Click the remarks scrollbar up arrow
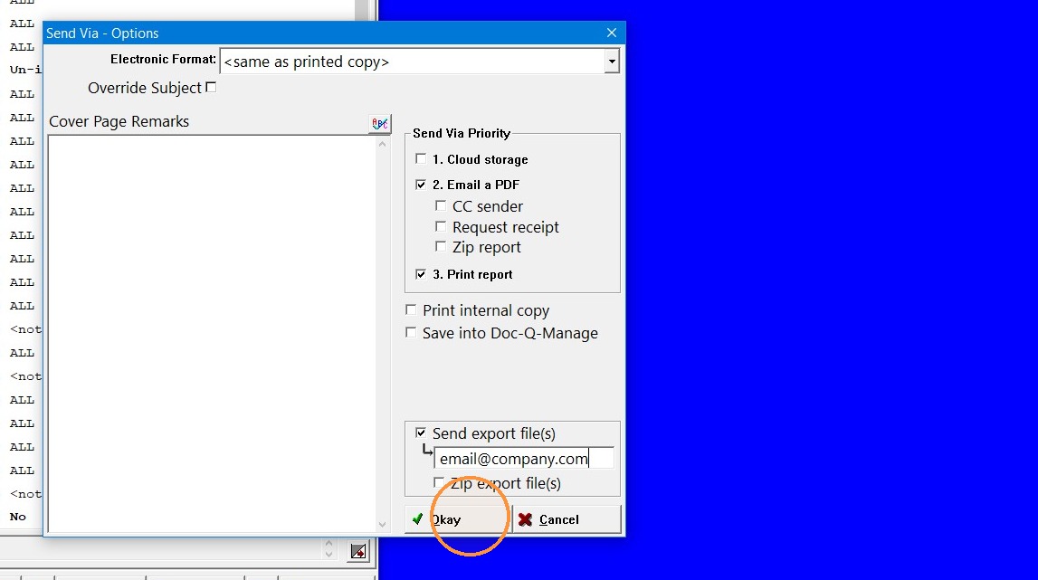Image resolution: width=1038 pixels, height=580 pixels. point(382,144)
